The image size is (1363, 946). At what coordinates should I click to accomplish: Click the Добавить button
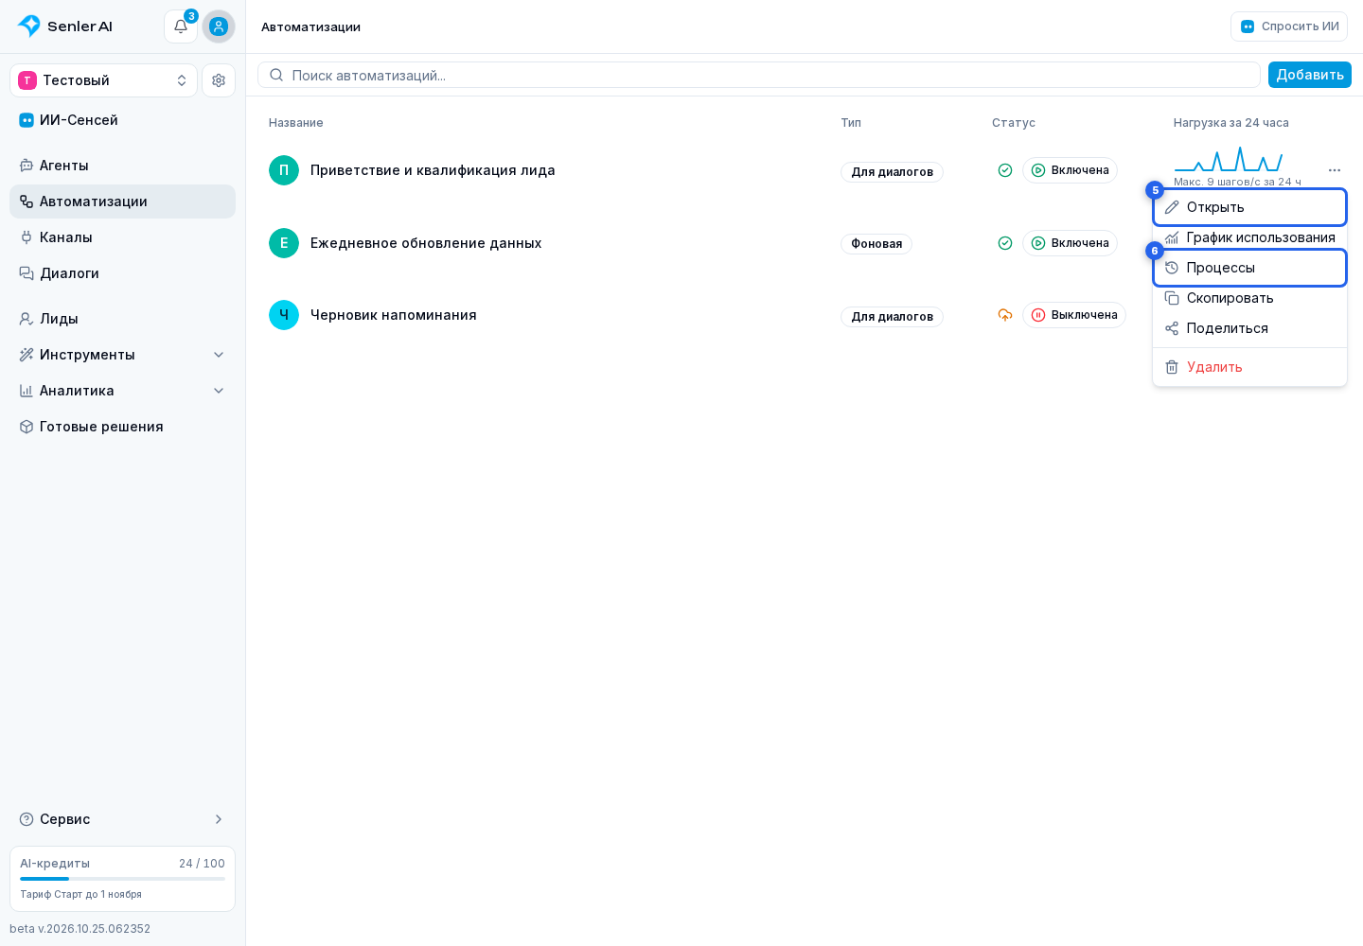pyautogui.click(x=1310, y=75)
